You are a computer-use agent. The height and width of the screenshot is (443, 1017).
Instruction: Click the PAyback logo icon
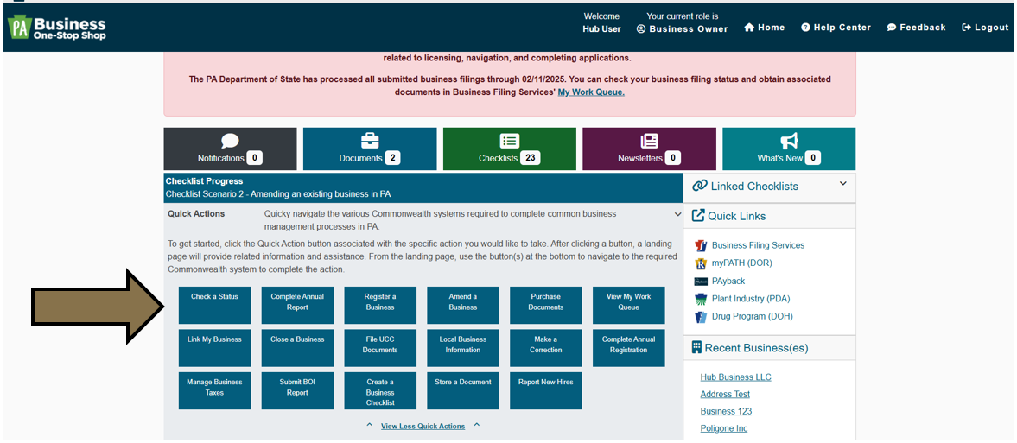[x=701, y=281]
